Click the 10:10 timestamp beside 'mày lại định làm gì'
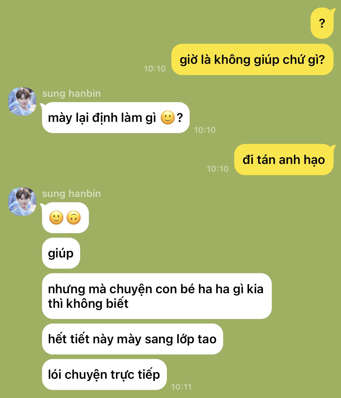 205,130
